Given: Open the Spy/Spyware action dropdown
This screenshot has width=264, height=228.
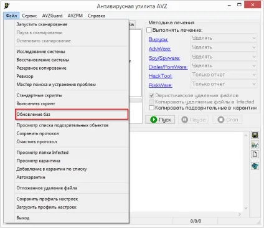Looking at the screenshot, I should click(224, 57).
